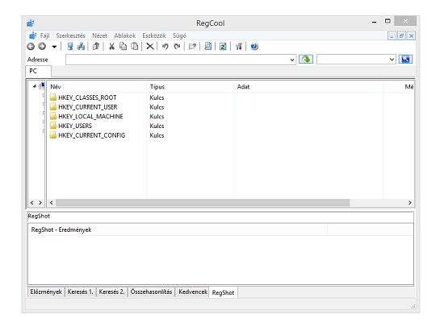The height and width of the screenshot is (335, 444).
Task: Click the Cut scissors icon
Action: 111,47
